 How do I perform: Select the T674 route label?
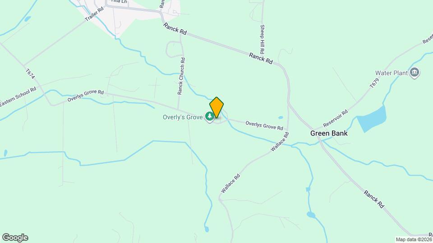[30, 74]
